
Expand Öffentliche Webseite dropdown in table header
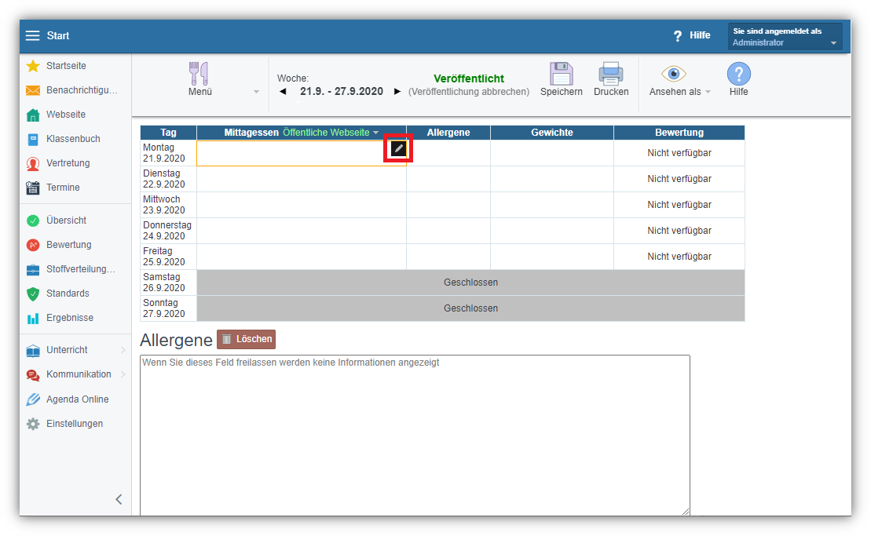pyautogui.click(x=331, y=133)
